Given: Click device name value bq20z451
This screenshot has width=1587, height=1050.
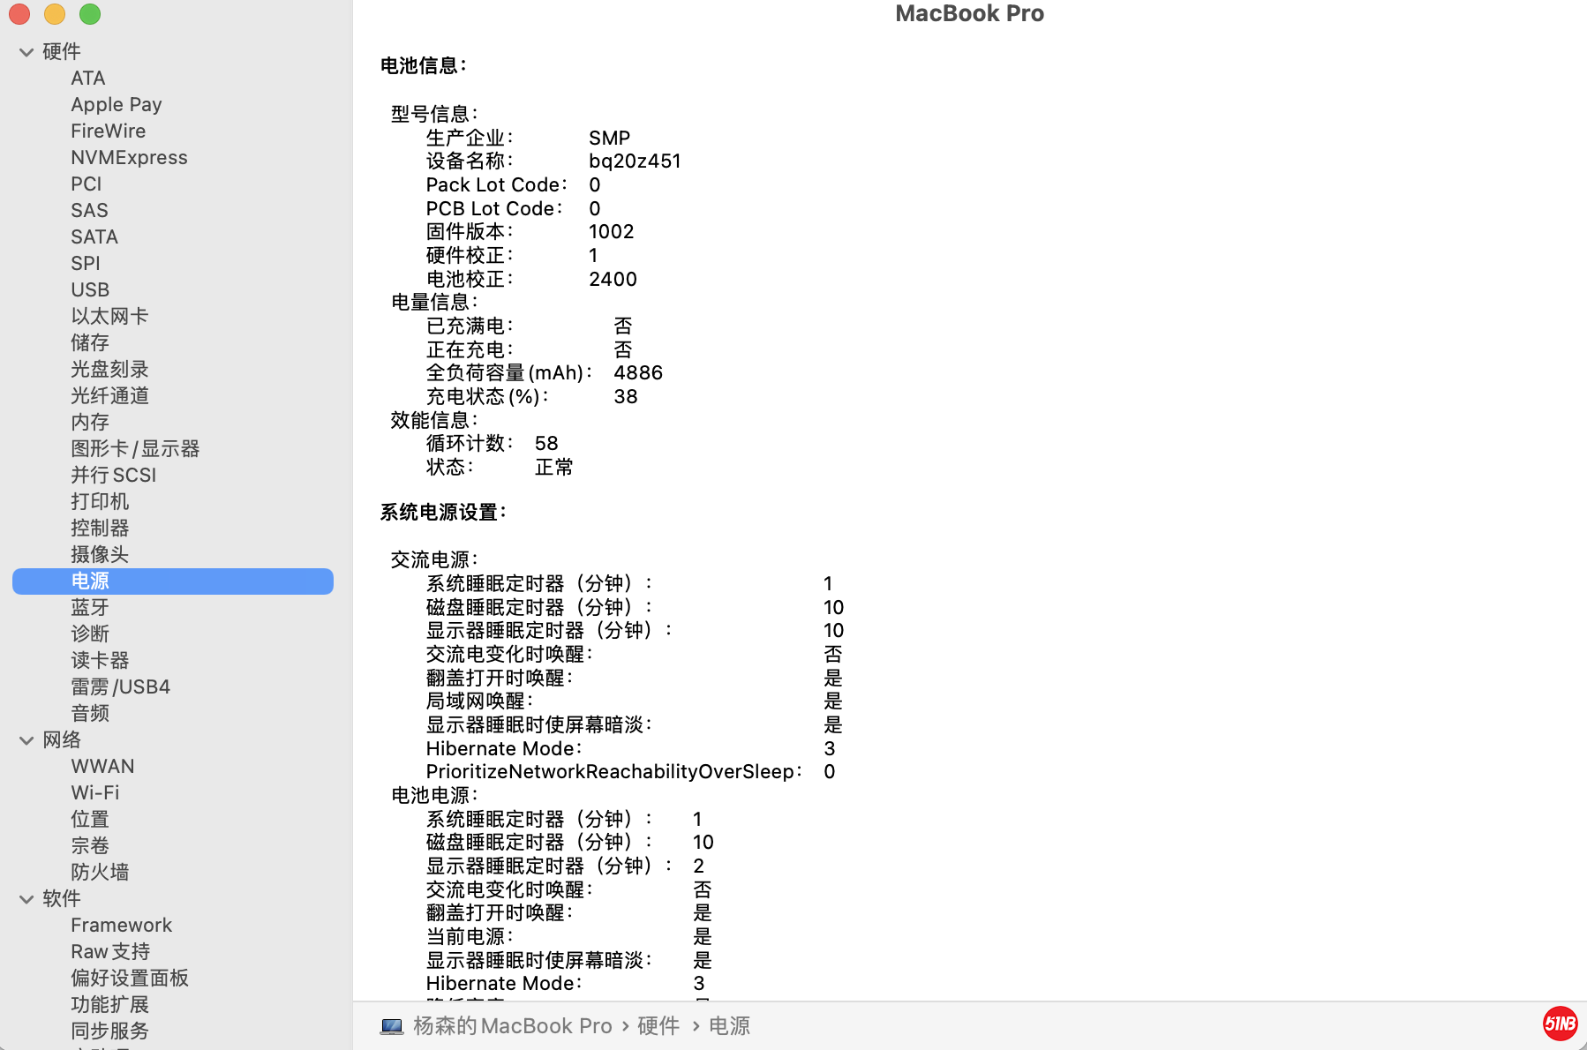Looking at the screenshot, I should pyautogui.click(x=636, y=161).
